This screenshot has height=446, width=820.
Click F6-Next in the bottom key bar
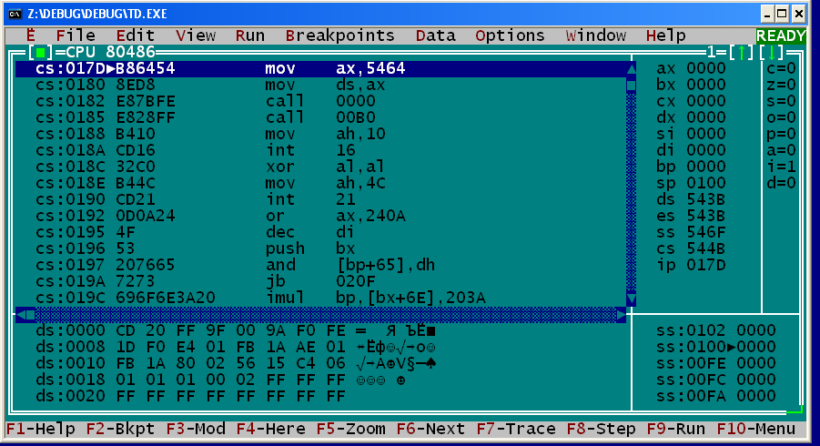(x=430, y=430)
